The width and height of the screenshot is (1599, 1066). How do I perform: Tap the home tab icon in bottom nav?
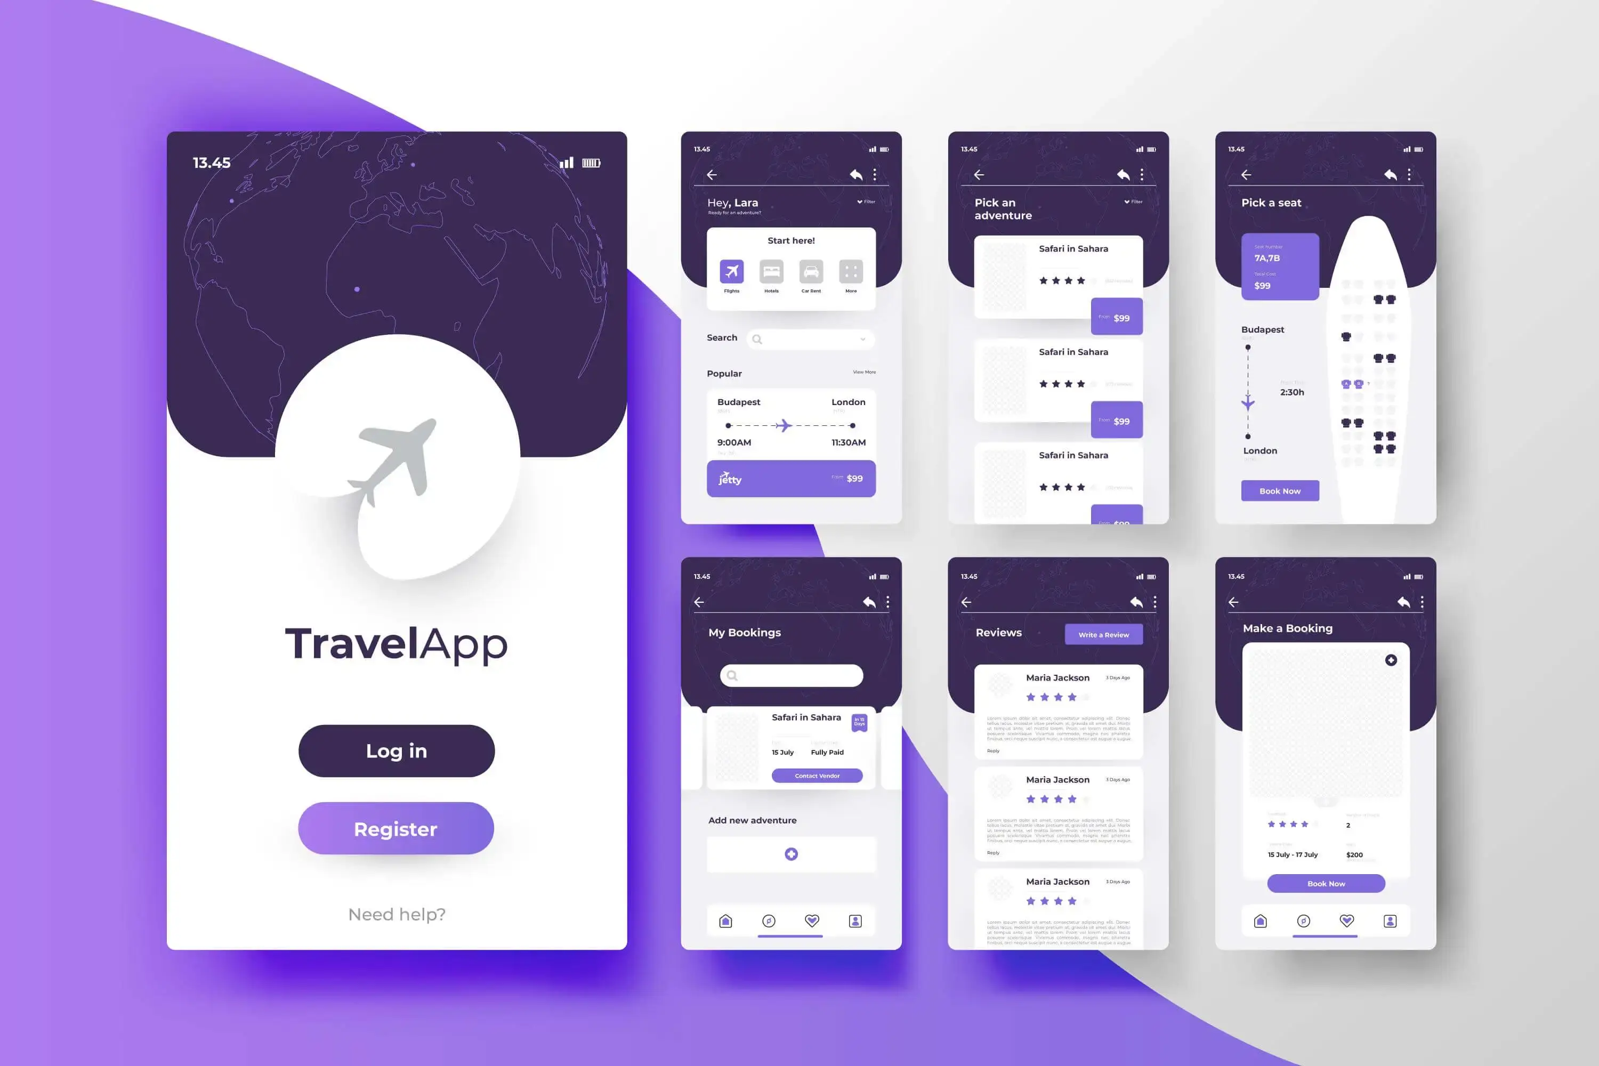726,919
